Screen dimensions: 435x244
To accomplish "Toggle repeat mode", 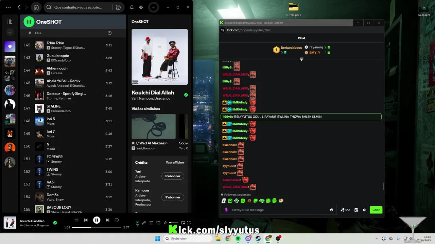I will (x=117, y=220).
